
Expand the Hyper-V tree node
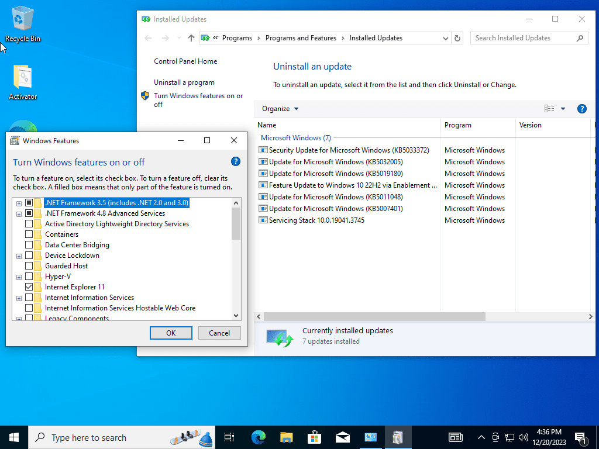point(19,277)
